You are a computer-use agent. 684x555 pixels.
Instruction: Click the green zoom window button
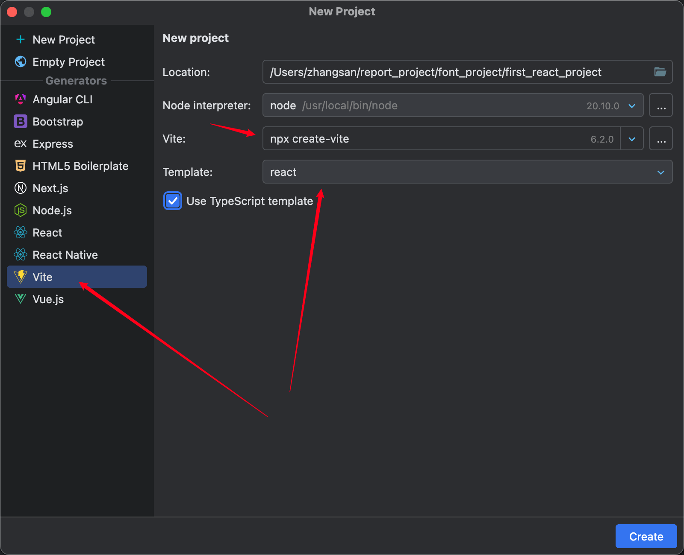pyautogui.click(x=46, y=12)
